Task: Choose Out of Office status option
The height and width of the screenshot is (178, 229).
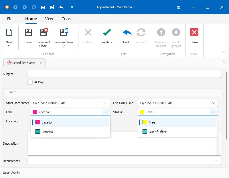Action: (x=178, y=132)
